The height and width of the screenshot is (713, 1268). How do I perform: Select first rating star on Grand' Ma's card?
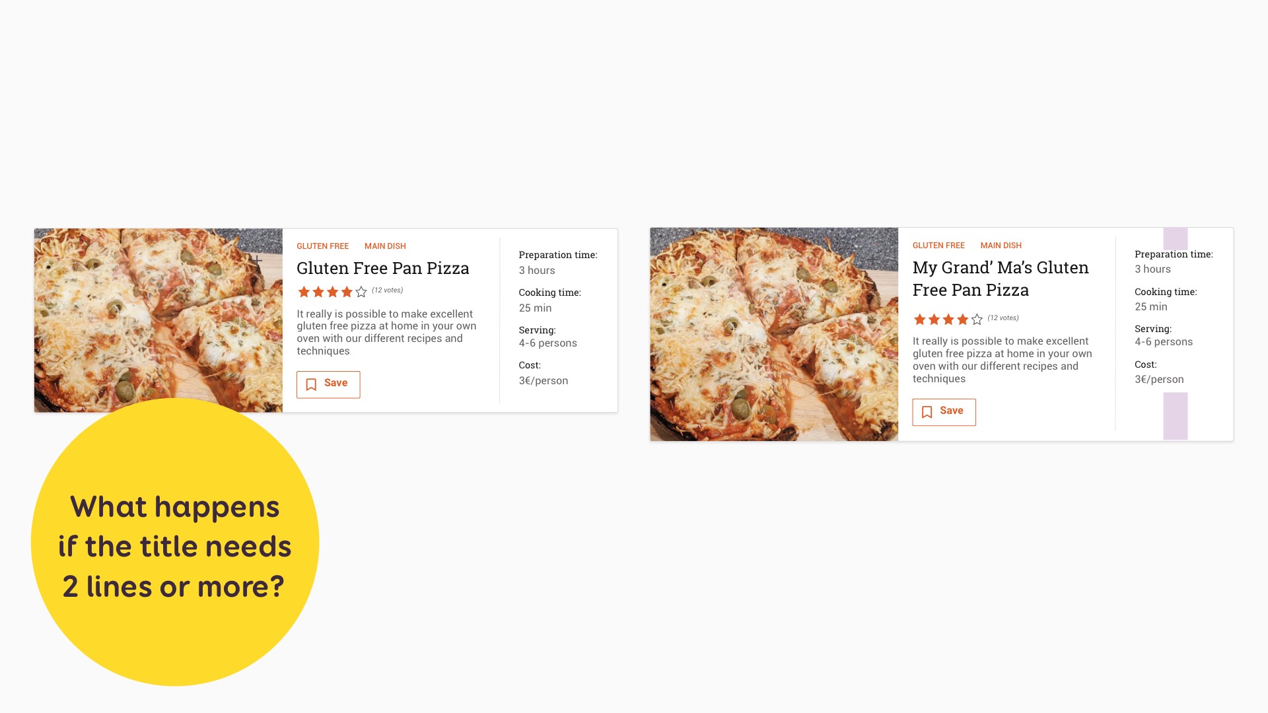pos(919,320)
